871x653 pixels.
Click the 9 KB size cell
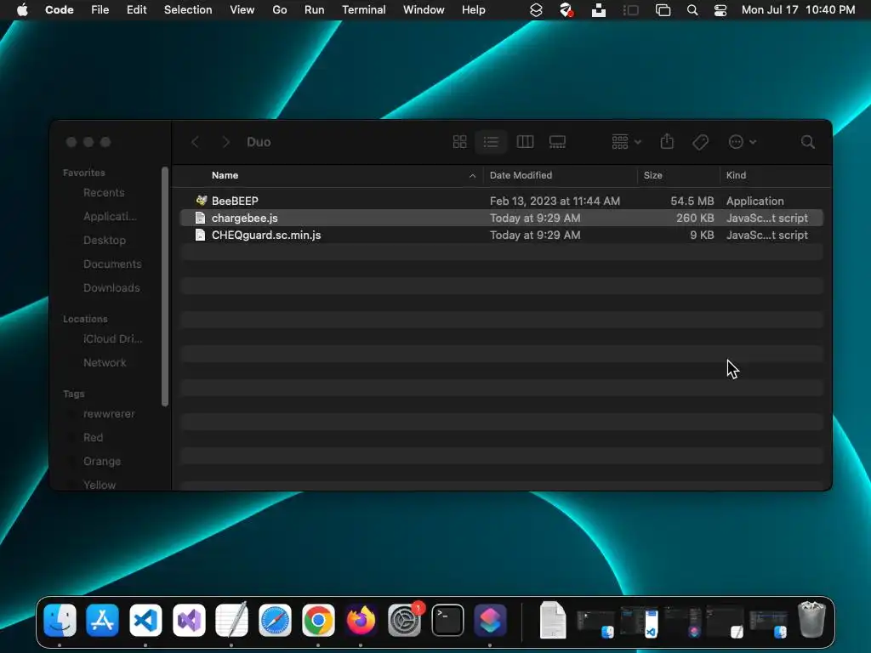click(702, 236)
